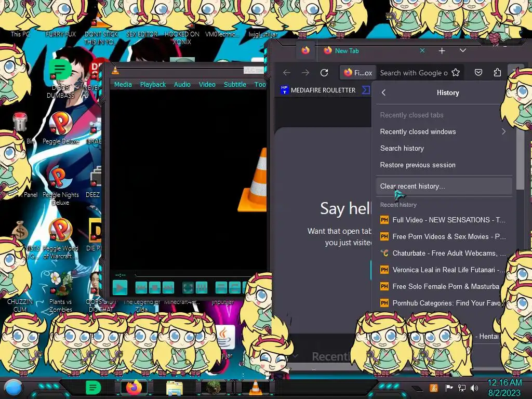The height and width of the screenshot is (399, 532).
Task: Toggle VLC fullscreen mode button
Action: [x=188, y=288]
